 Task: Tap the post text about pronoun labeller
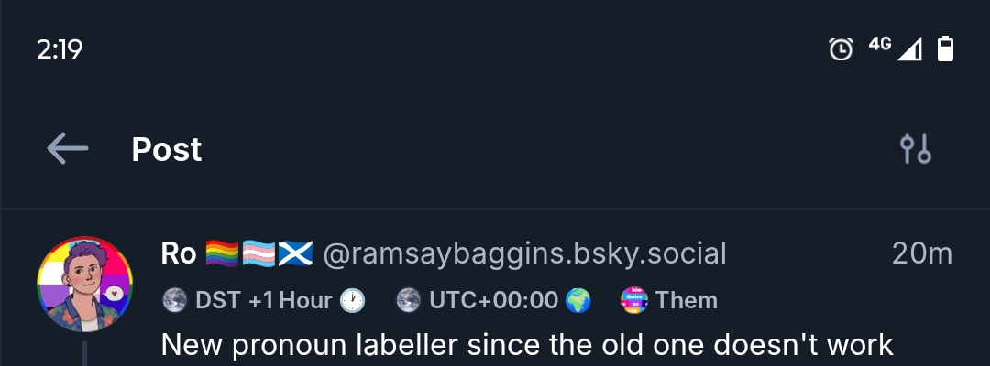[527, 345]
